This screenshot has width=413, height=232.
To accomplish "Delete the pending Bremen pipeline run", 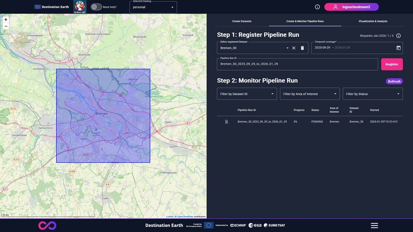I will [227, 122].
